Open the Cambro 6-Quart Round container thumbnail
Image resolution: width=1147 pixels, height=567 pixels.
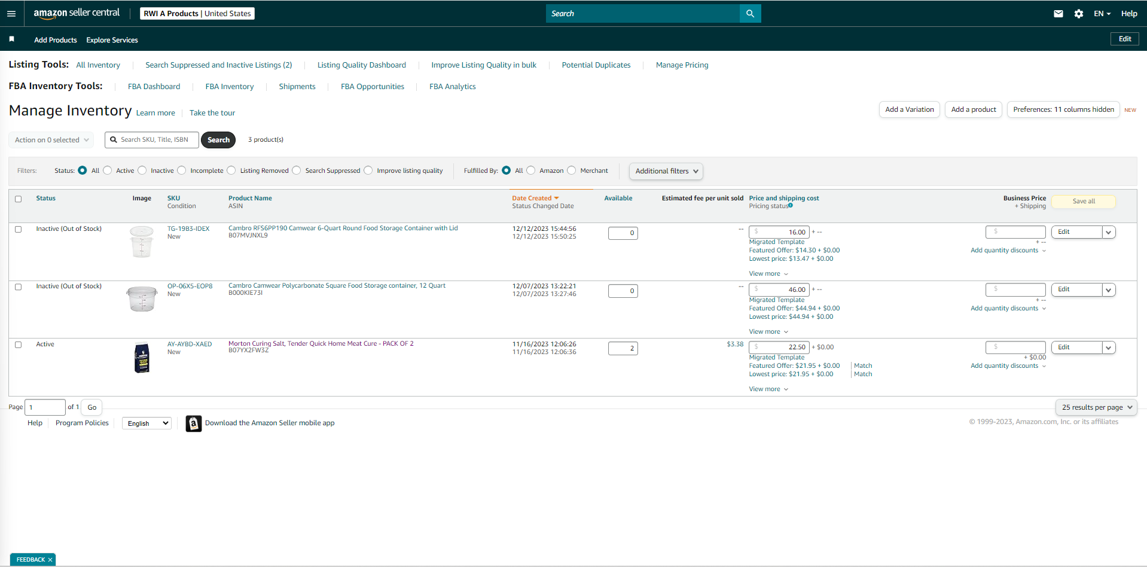pos(142,242)
